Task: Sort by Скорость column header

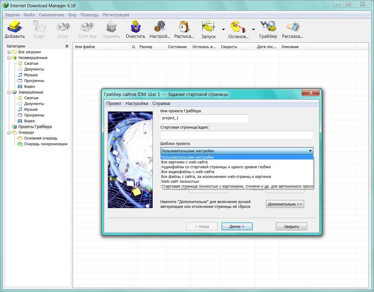Action: [x=237, y=47]
